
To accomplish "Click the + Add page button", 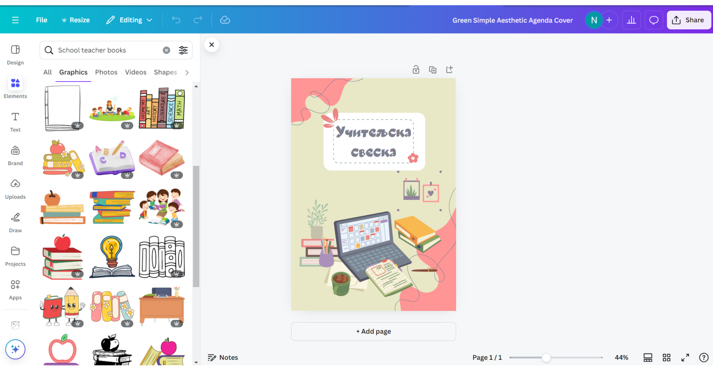I will (x=373, y=331).
